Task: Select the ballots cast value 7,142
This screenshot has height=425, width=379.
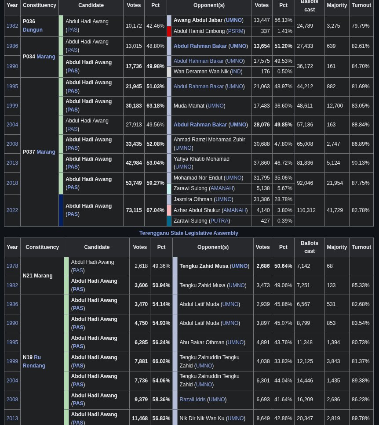Action: (303, 266)
